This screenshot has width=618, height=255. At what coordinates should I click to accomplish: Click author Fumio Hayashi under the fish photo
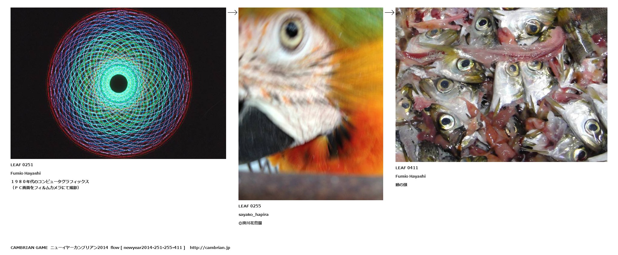point(411,176)
